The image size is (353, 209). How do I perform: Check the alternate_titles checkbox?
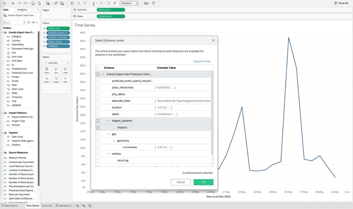pos(98,101)
